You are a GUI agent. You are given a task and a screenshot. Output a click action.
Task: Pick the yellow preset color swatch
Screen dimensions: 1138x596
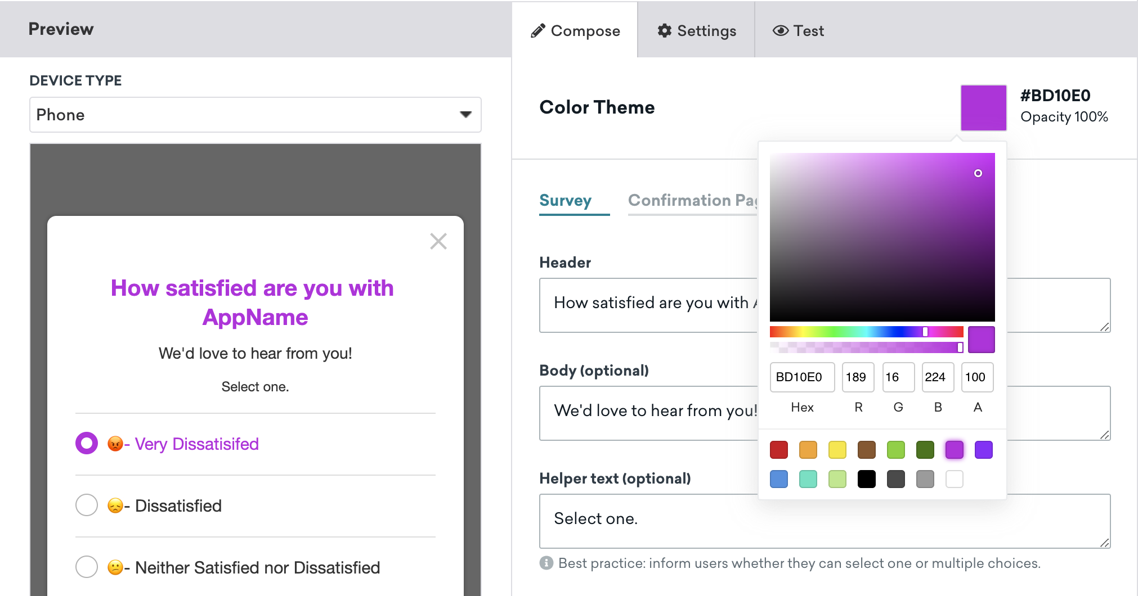point(837,450)
